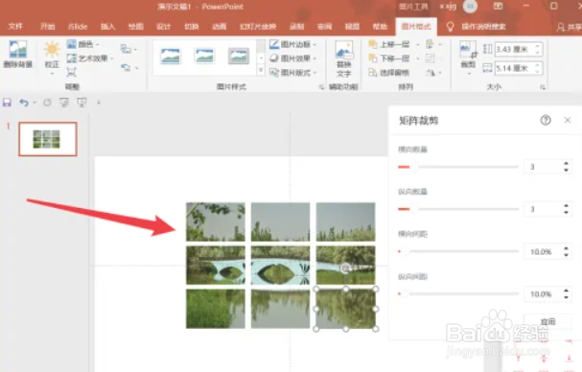Switch to the iSlide tab
The width and height of the screenshot is (582, 372).
[78, 26]
